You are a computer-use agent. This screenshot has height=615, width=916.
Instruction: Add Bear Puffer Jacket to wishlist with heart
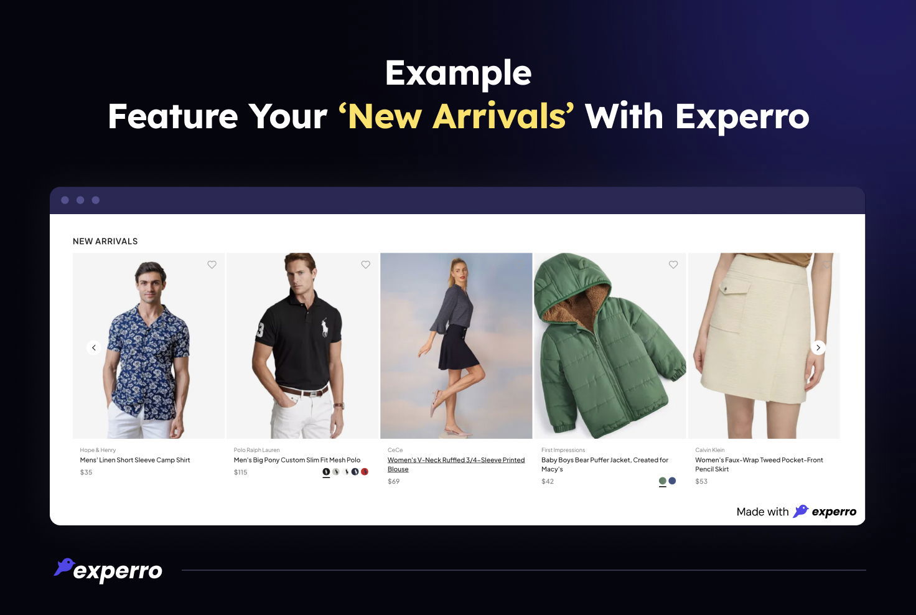click(x=673, y=265)
